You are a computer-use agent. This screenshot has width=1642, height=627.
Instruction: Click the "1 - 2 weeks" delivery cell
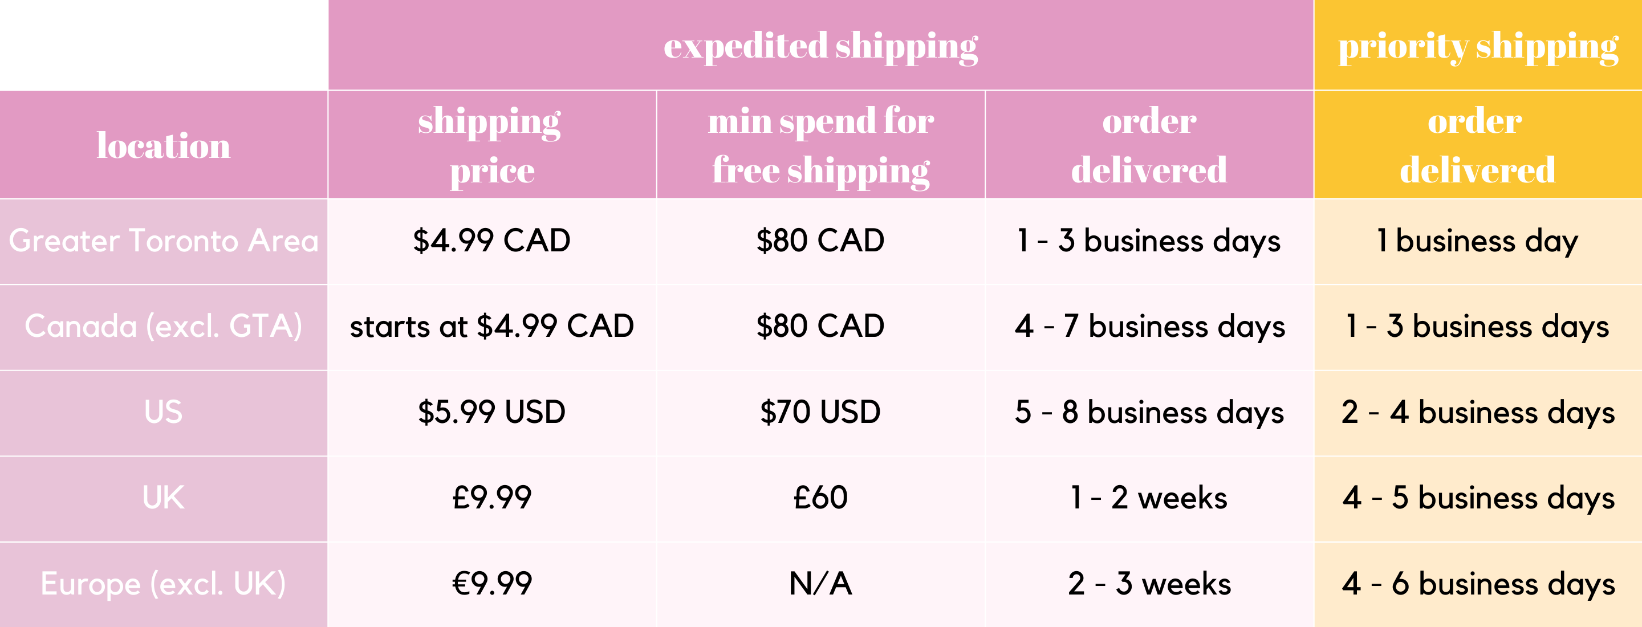point(1149,498)
